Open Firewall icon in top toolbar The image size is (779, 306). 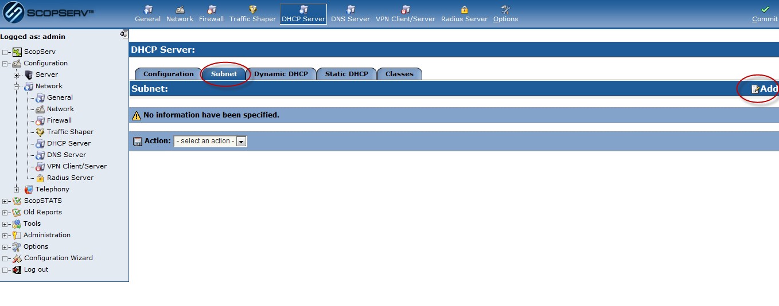pos(212,9)
